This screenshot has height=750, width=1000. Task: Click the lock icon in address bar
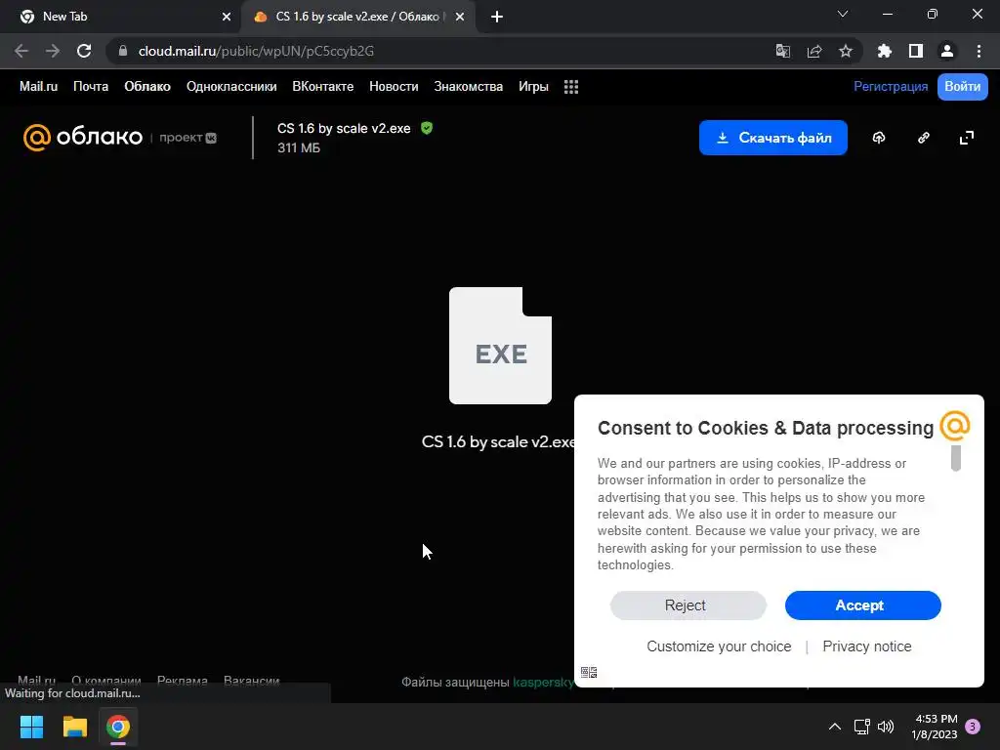tap(123, 51)
